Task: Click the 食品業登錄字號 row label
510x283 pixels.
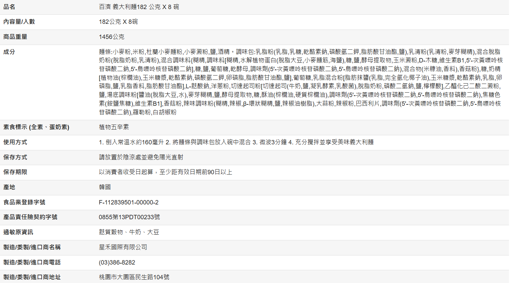Action: 24,202
